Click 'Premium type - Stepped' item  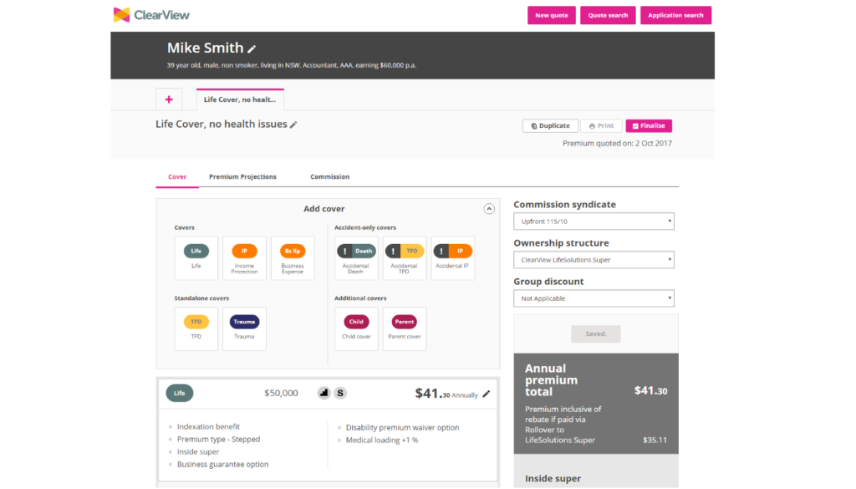(218, 440)
